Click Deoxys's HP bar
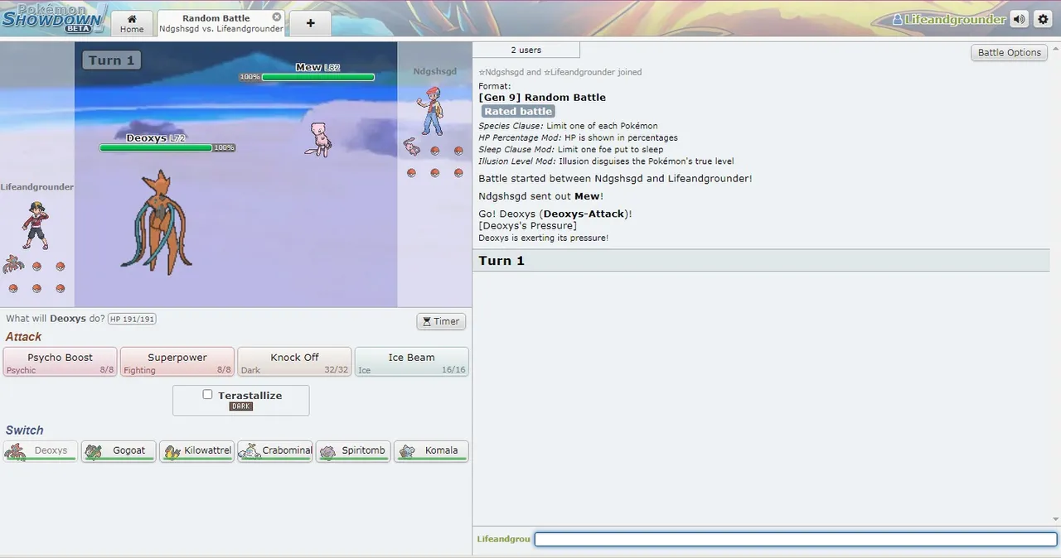The height and width of the screenshot is (558, 1061). pos(156,147)
